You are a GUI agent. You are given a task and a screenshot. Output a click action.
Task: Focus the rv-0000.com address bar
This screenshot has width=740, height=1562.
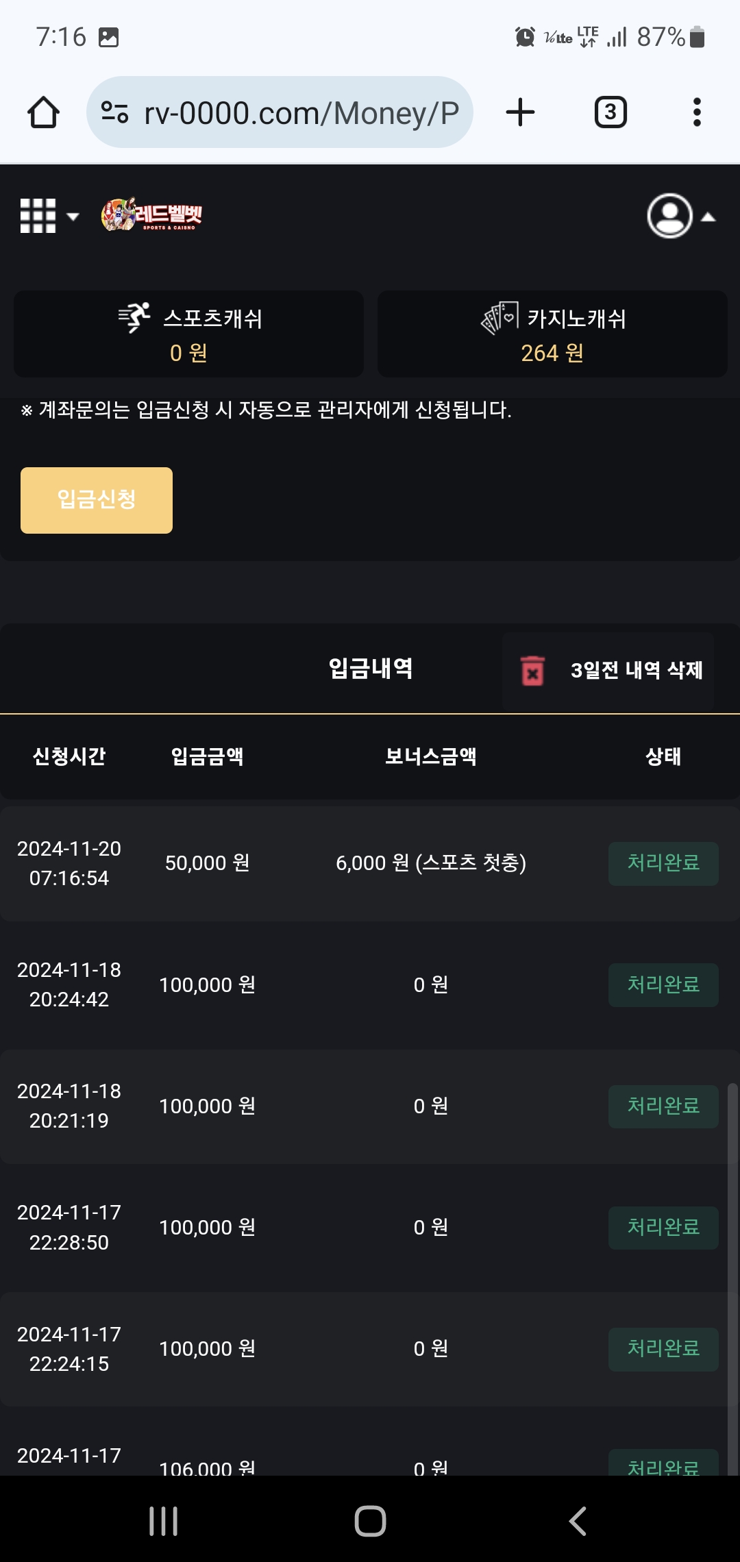300,112
